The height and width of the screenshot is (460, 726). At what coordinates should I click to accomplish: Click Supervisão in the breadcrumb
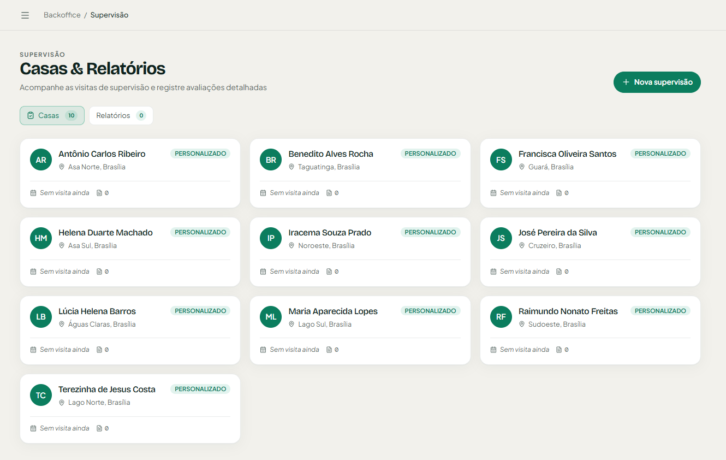click(109, 15)
